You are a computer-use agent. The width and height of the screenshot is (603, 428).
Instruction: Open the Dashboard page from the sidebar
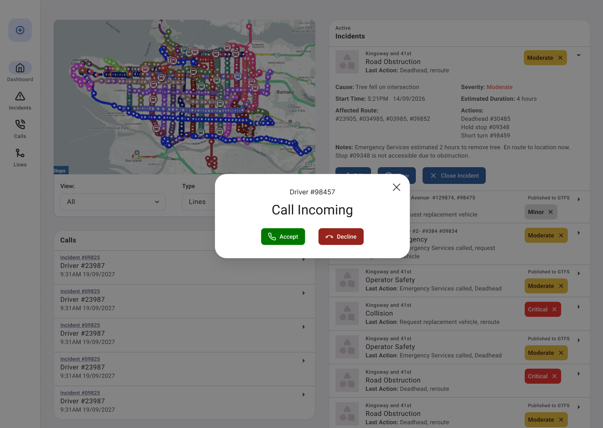click(20, 72)
